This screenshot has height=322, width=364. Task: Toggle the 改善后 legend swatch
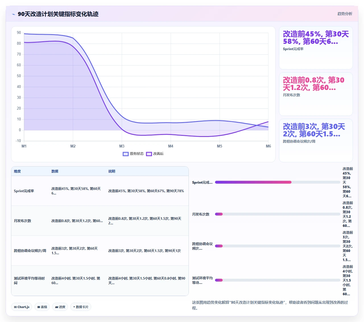[x=149, y=154]
